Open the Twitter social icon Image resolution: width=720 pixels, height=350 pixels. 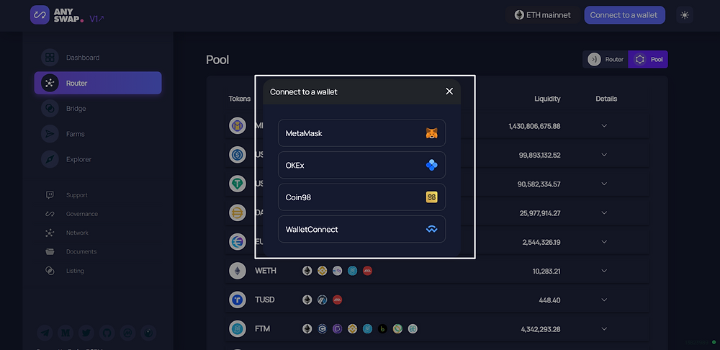click(86, 333)
